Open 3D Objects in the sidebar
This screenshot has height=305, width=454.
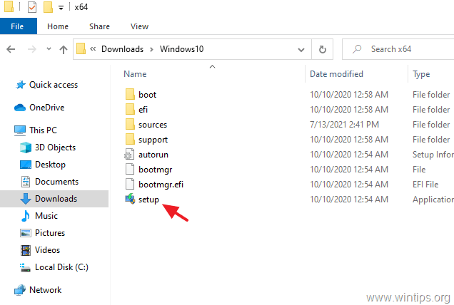pos(55,148)
